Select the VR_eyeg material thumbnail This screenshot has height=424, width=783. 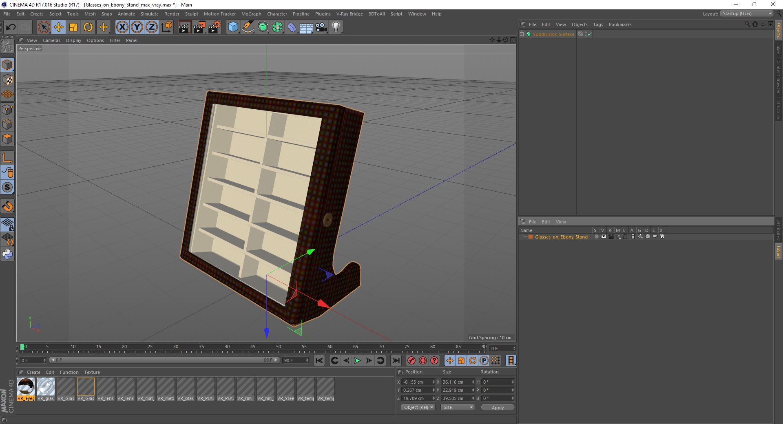coord(26,389)
